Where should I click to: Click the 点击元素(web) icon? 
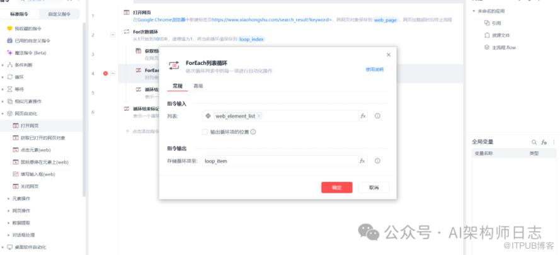click(15, 150)
